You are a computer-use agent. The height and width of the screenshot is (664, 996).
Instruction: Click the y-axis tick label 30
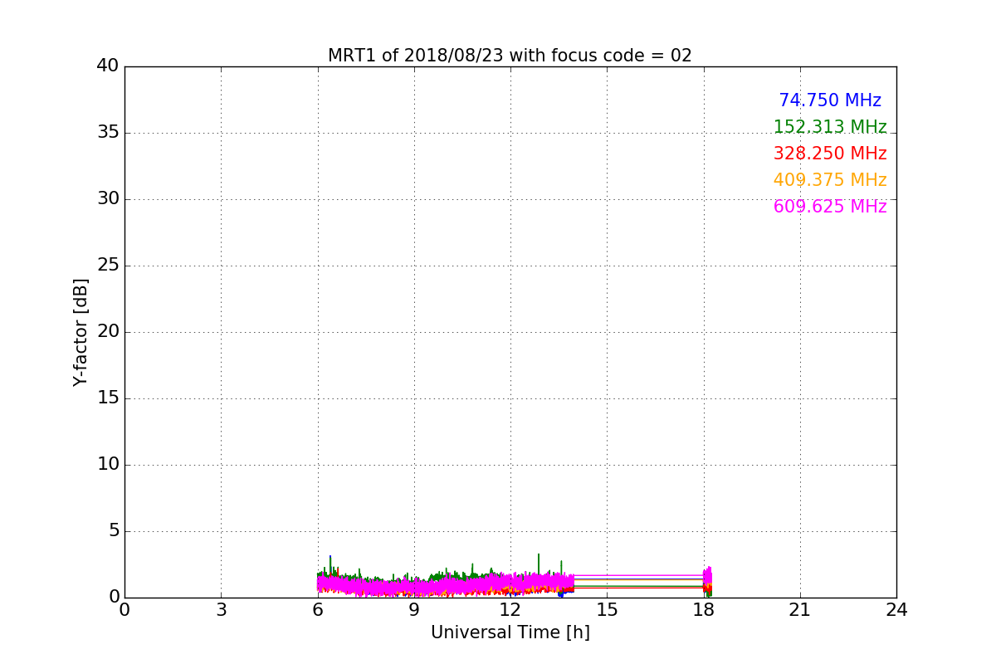(x=107, y=199)
